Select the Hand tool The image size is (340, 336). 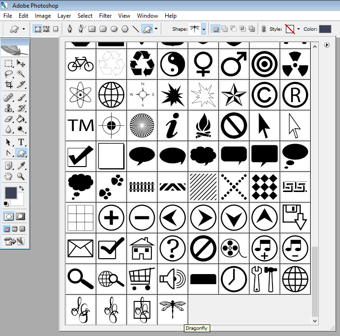pyautogui.click(x=9, y=176)
